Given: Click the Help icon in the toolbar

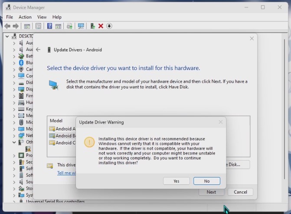Looking at the screenshot, I should point(49,26).
